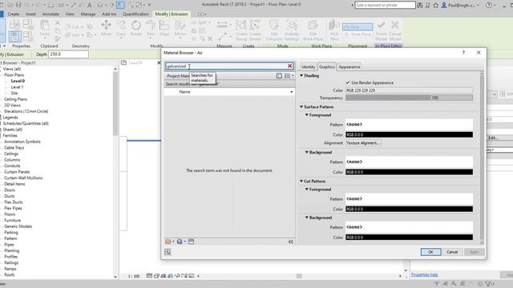Select the Copy tool in the ribbon
This screenshot has height=288, width=513.
pyautogui.click(x=121, y=28)
